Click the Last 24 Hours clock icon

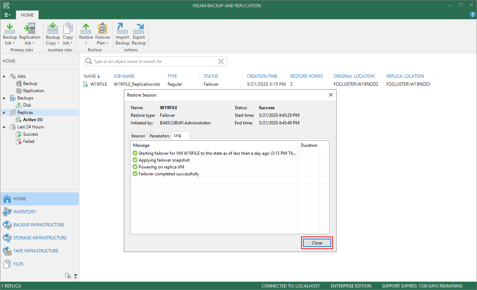pyautogui.click(x=13, y=127)
